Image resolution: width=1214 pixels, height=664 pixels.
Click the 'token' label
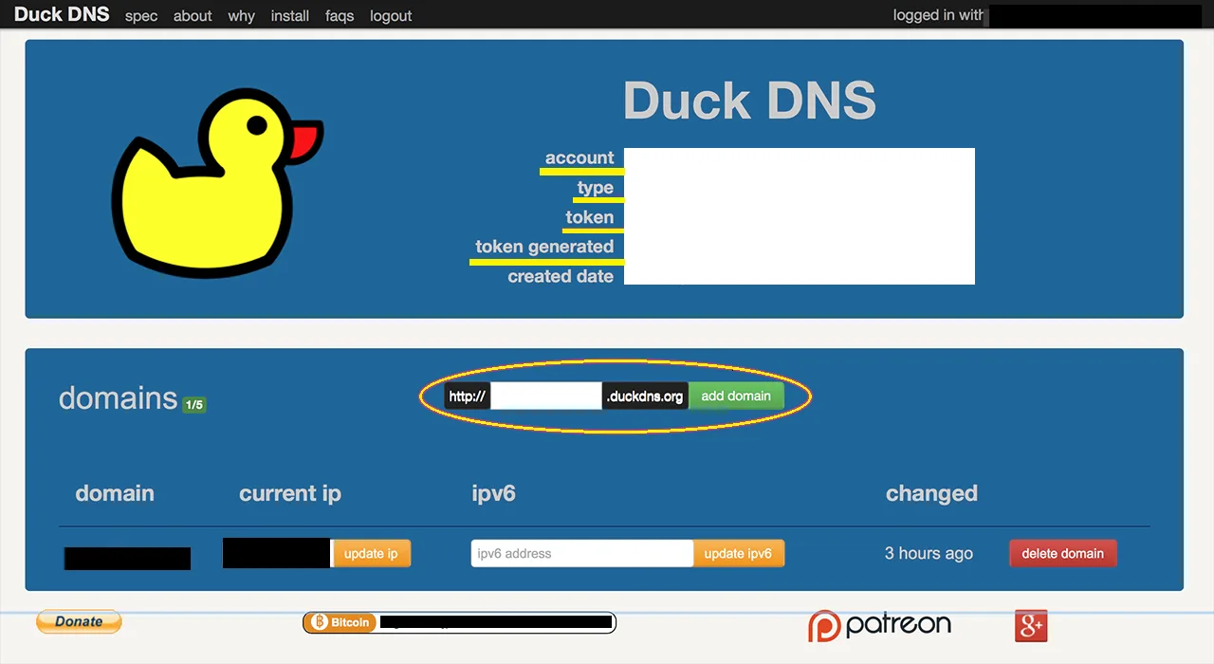coord(590,217)
